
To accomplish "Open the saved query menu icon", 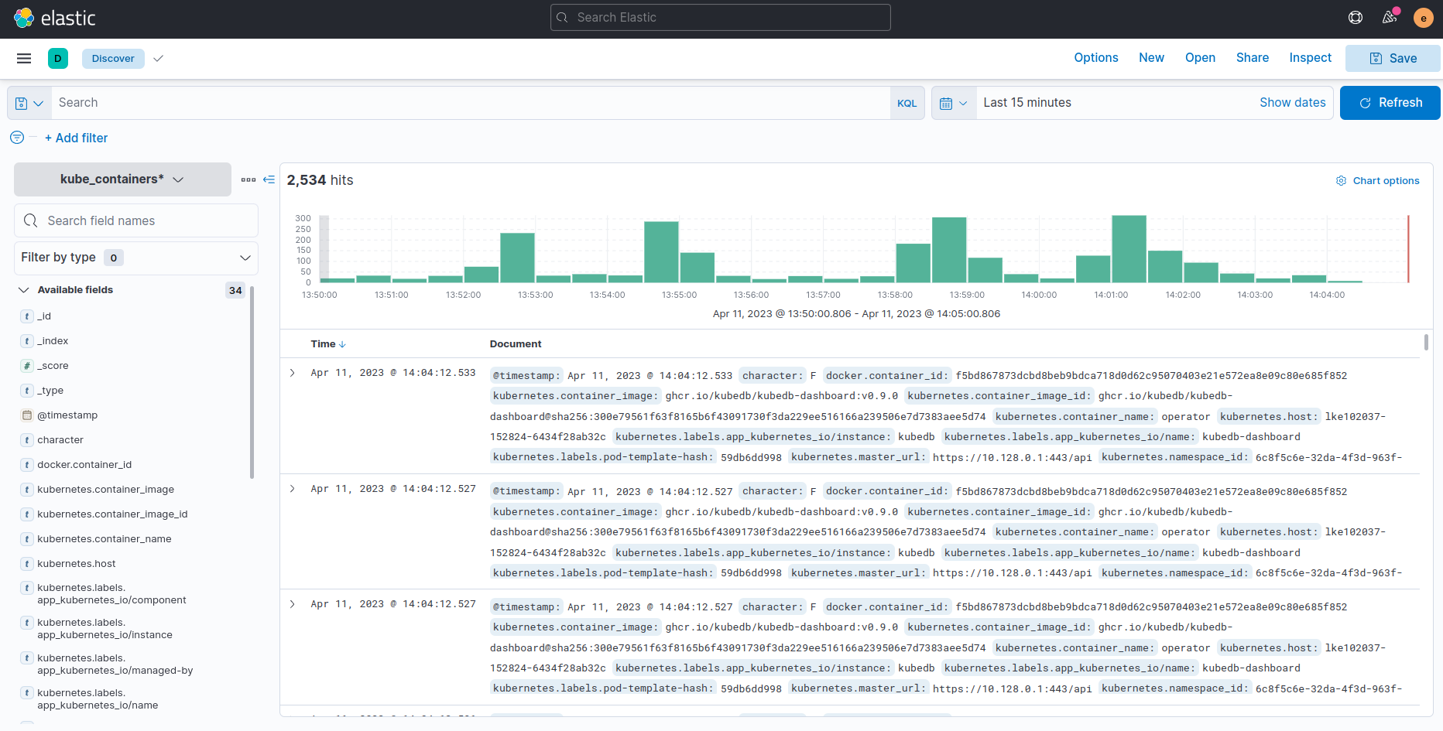I will (x=29, y=102).
